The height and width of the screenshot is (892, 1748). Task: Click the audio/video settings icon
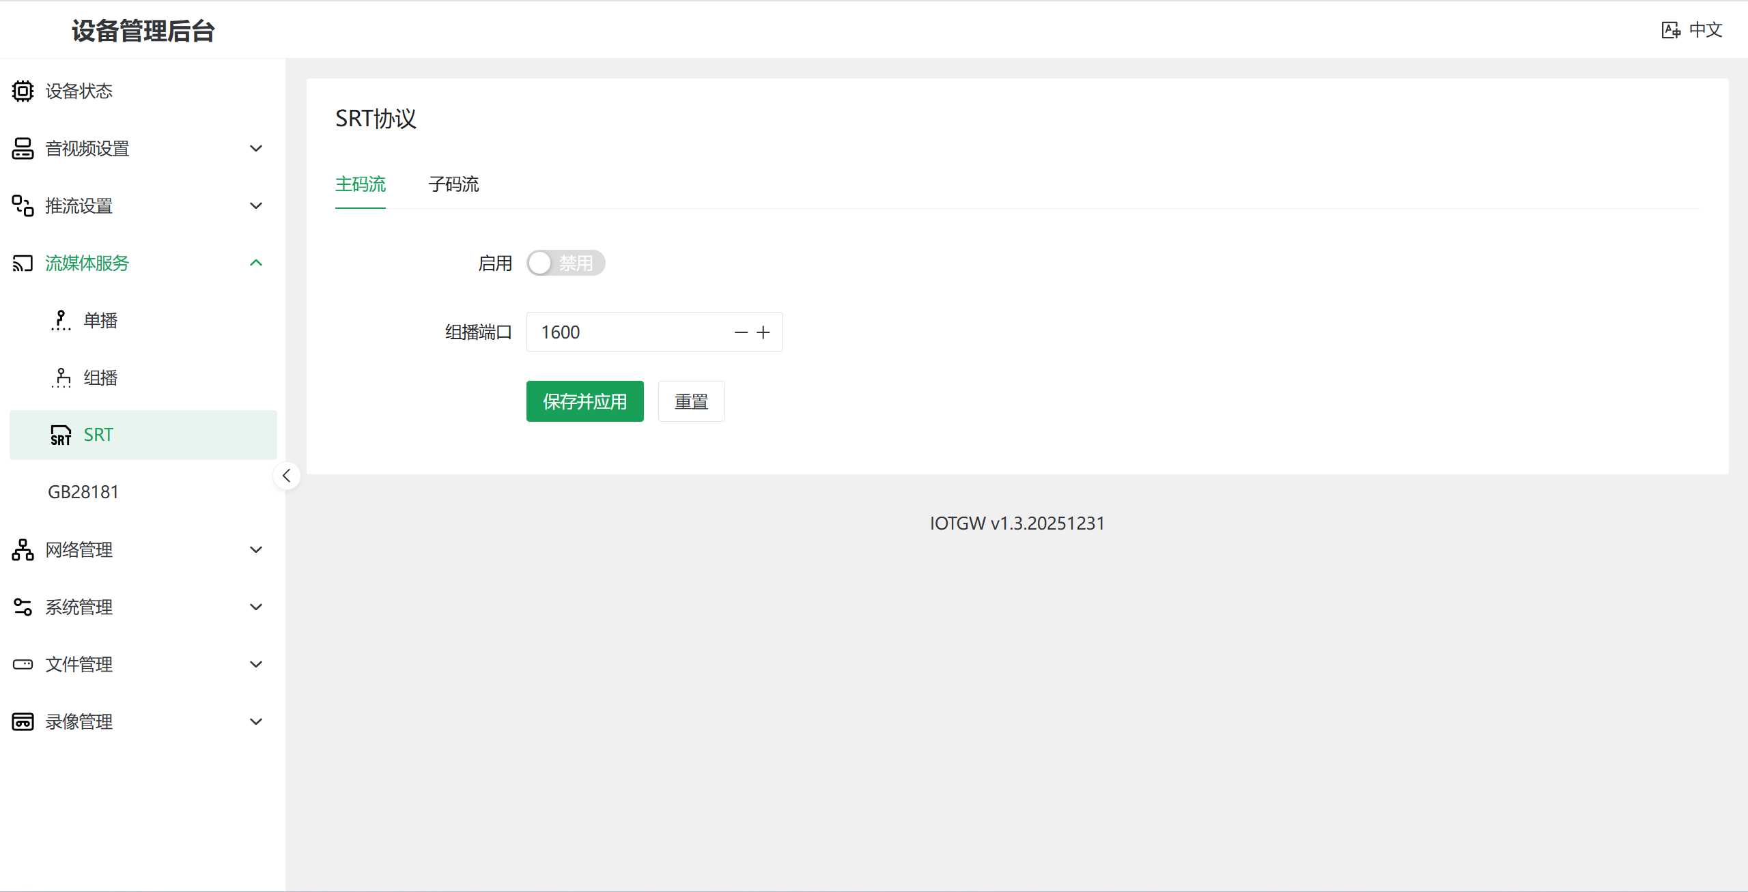[x=23, y=148]
